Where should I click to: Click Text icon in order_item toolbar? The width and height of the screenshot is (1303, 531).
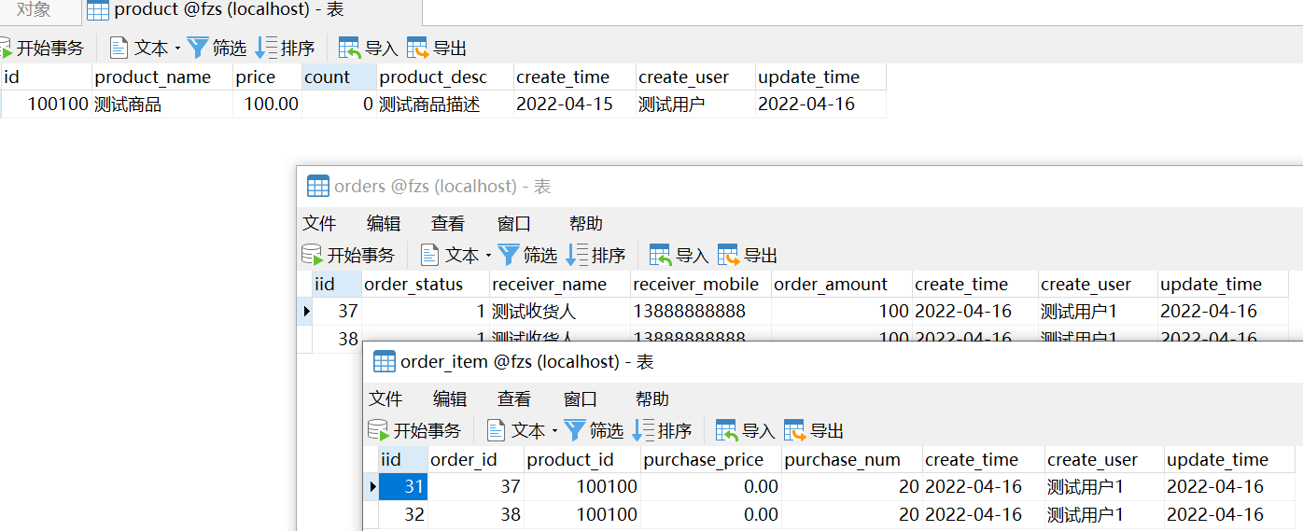click(x=496, y=430)
